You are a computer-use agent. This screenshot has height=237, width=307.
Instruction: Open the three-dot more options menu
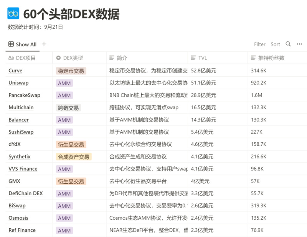(x=299, y=44)
